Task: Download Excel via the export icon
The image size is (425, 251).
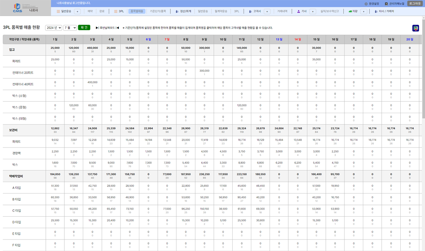Action: [x=415, y=28]
